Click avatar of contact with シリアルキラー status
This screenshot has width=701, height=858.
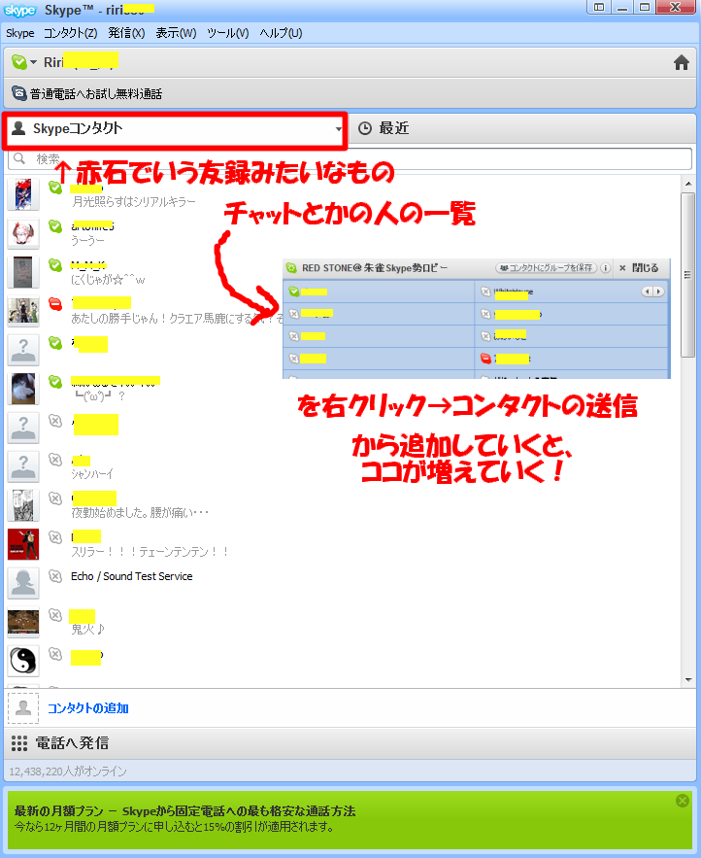[23, 194]
